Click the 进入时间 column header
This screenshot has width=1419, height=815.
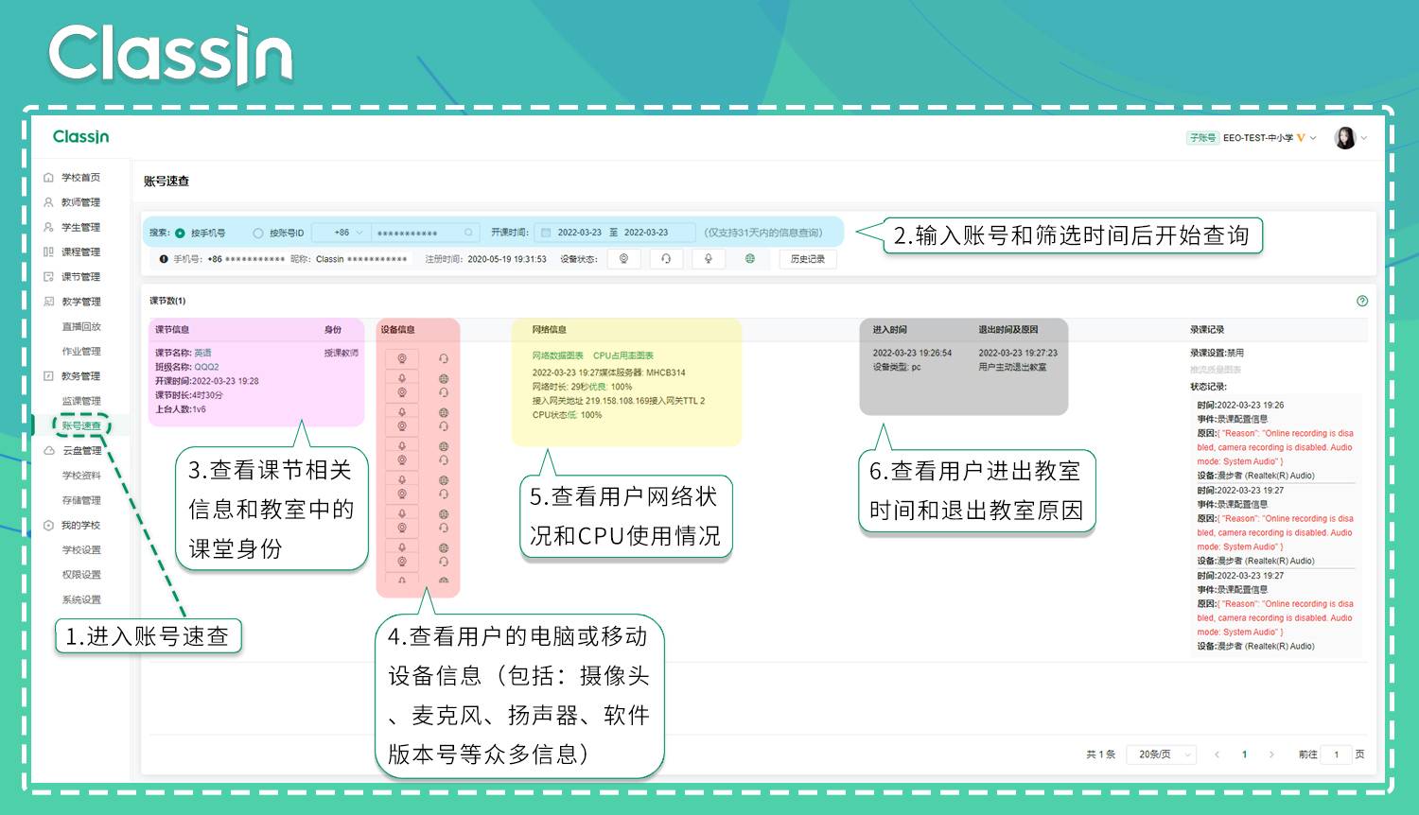(889, 330)
